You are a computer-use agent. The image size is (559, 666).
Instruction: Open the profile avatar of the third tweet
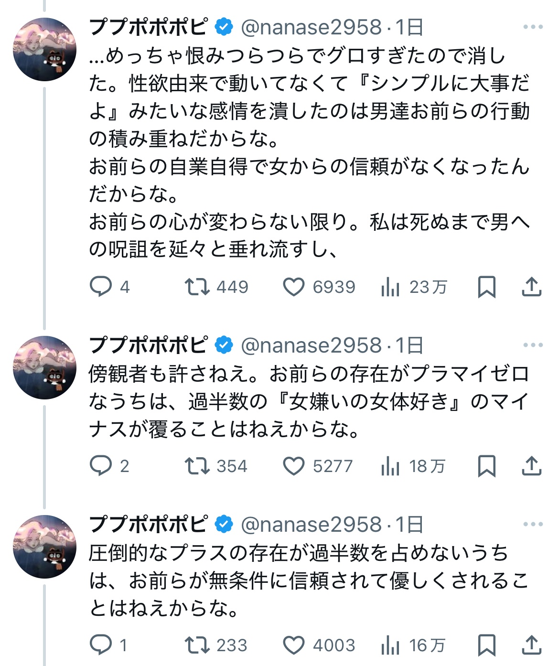click(x=44, y=547)
